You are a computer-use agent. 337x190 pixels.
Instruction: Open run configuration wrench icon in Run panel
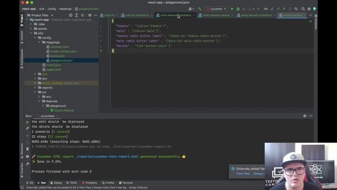(27, 128)
